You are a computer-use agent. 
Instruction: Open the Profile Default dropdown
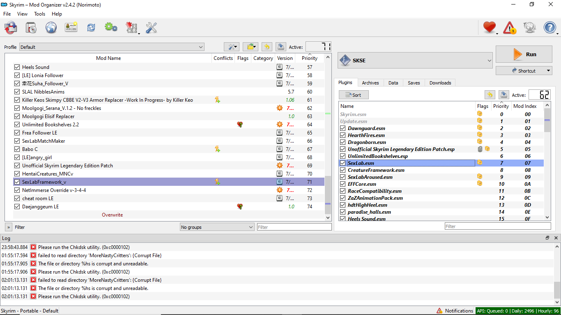(x=112, y=47)
